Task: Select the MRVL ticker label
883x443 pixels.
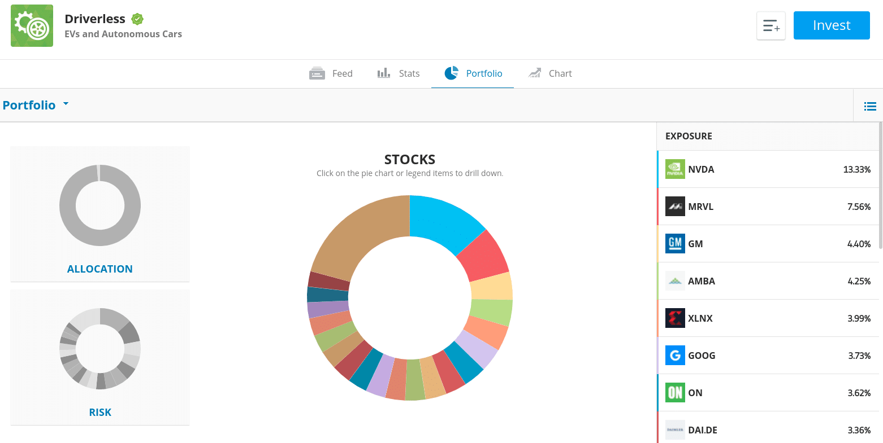Action: click(x=700, y=207)
